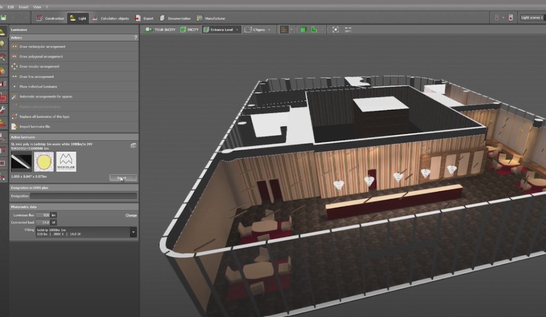The width and height of the screenshot is (546, 317).
Task: Click the save icon in top toolbar
Action: tap(3, 18)
